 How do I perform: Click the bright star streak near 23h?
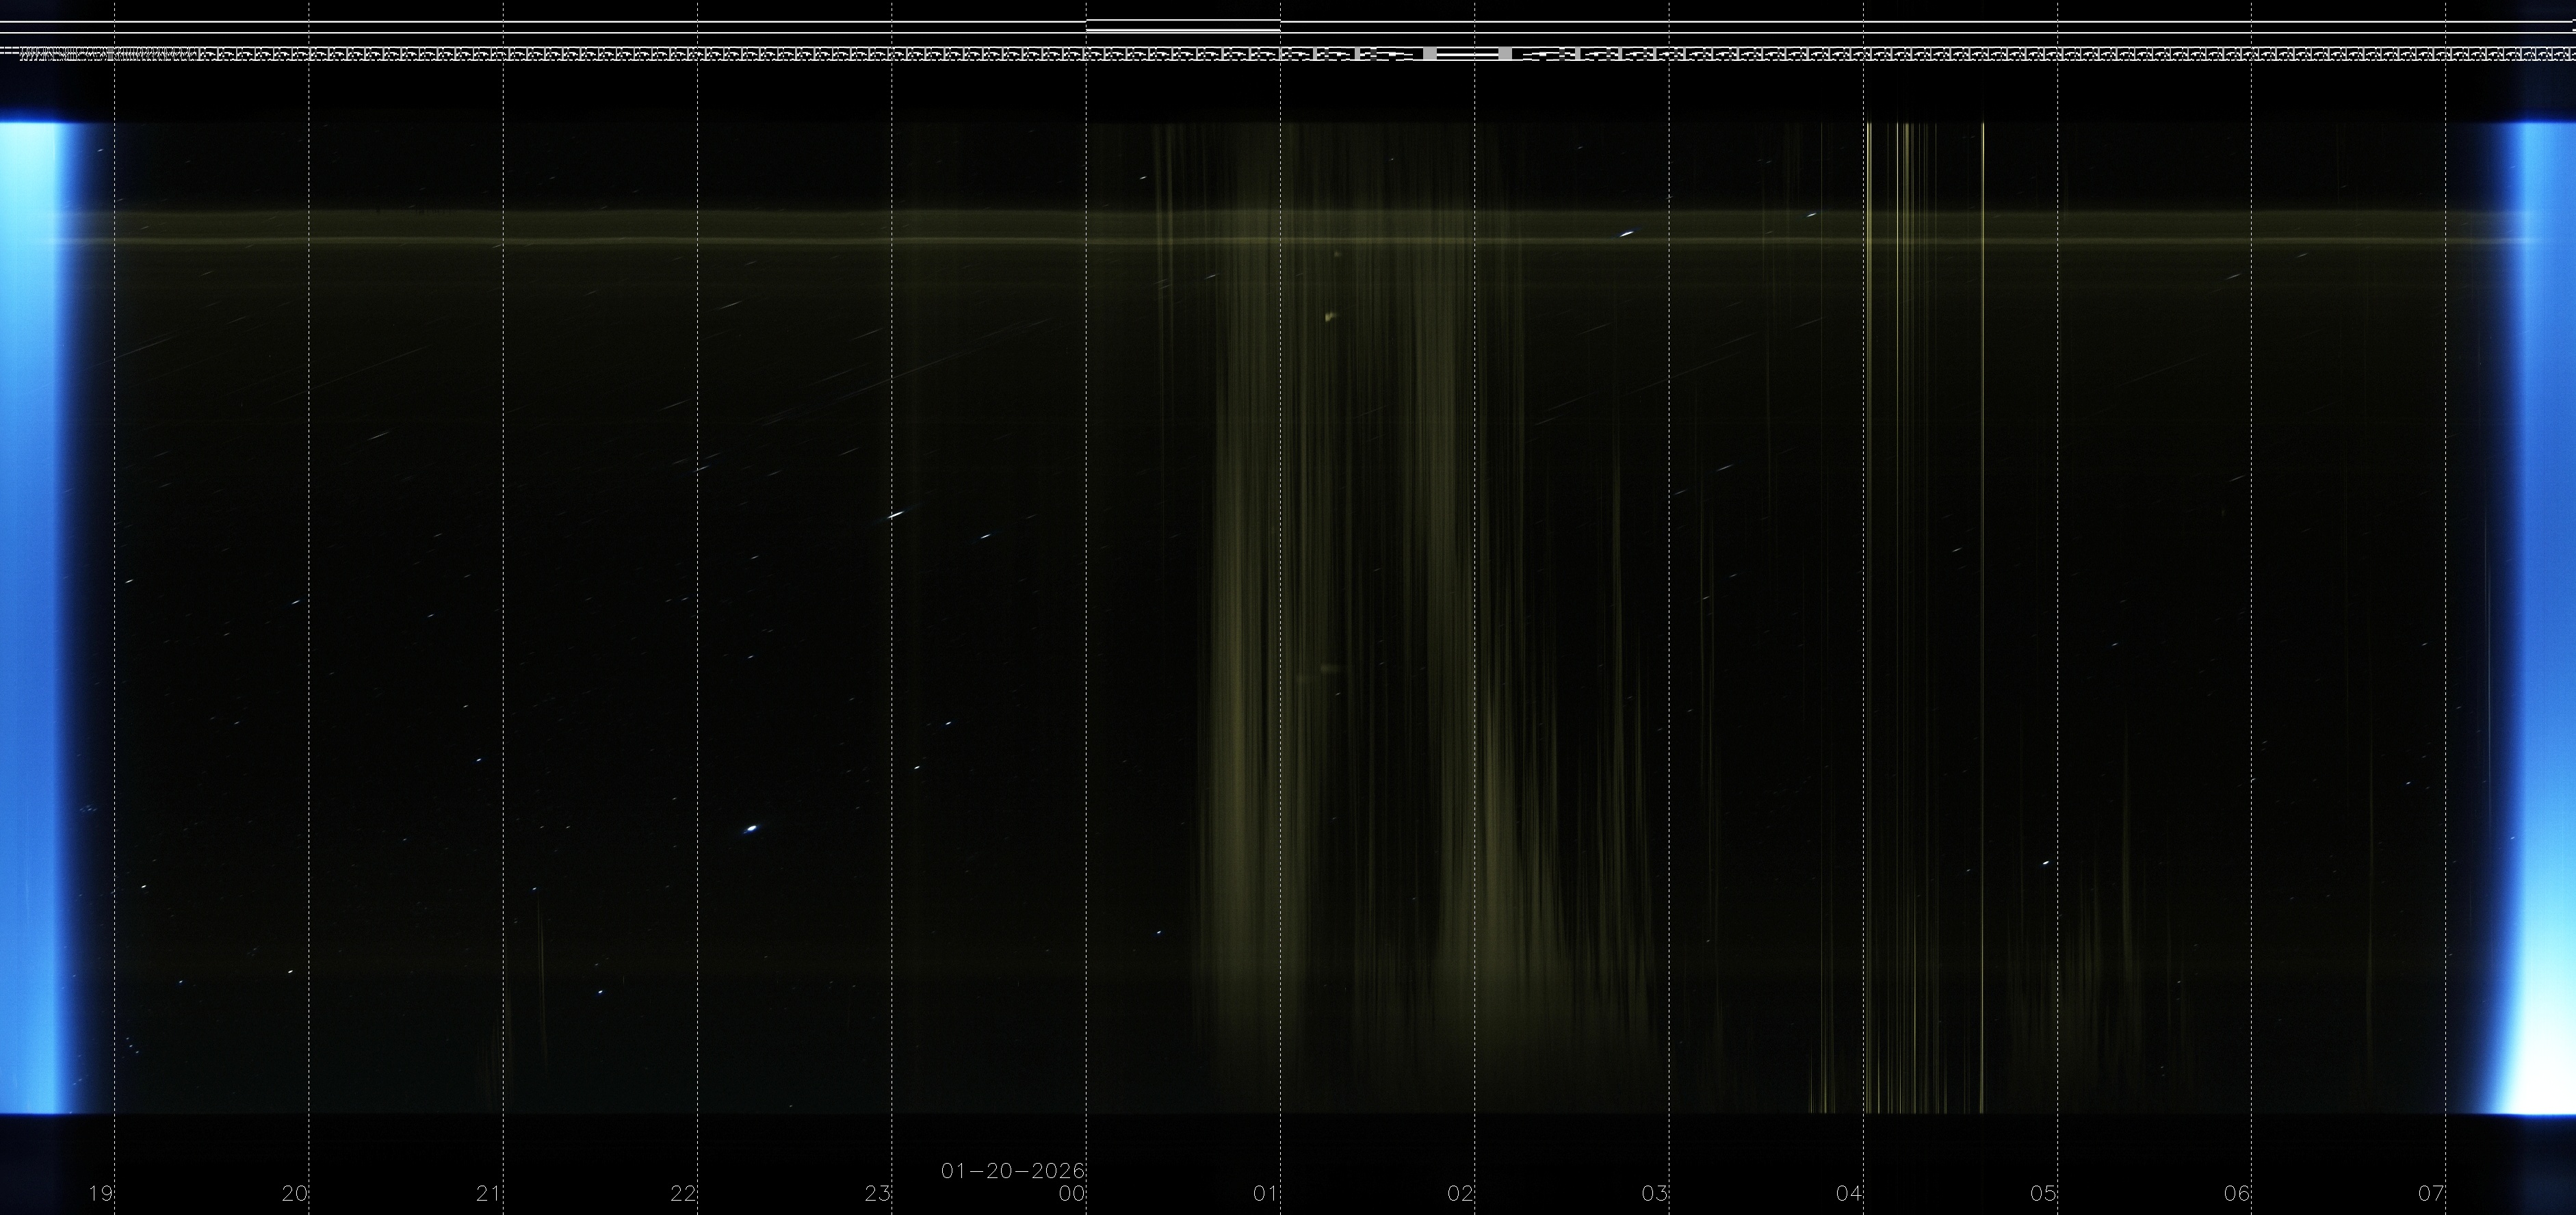click(x=896, y=515)
